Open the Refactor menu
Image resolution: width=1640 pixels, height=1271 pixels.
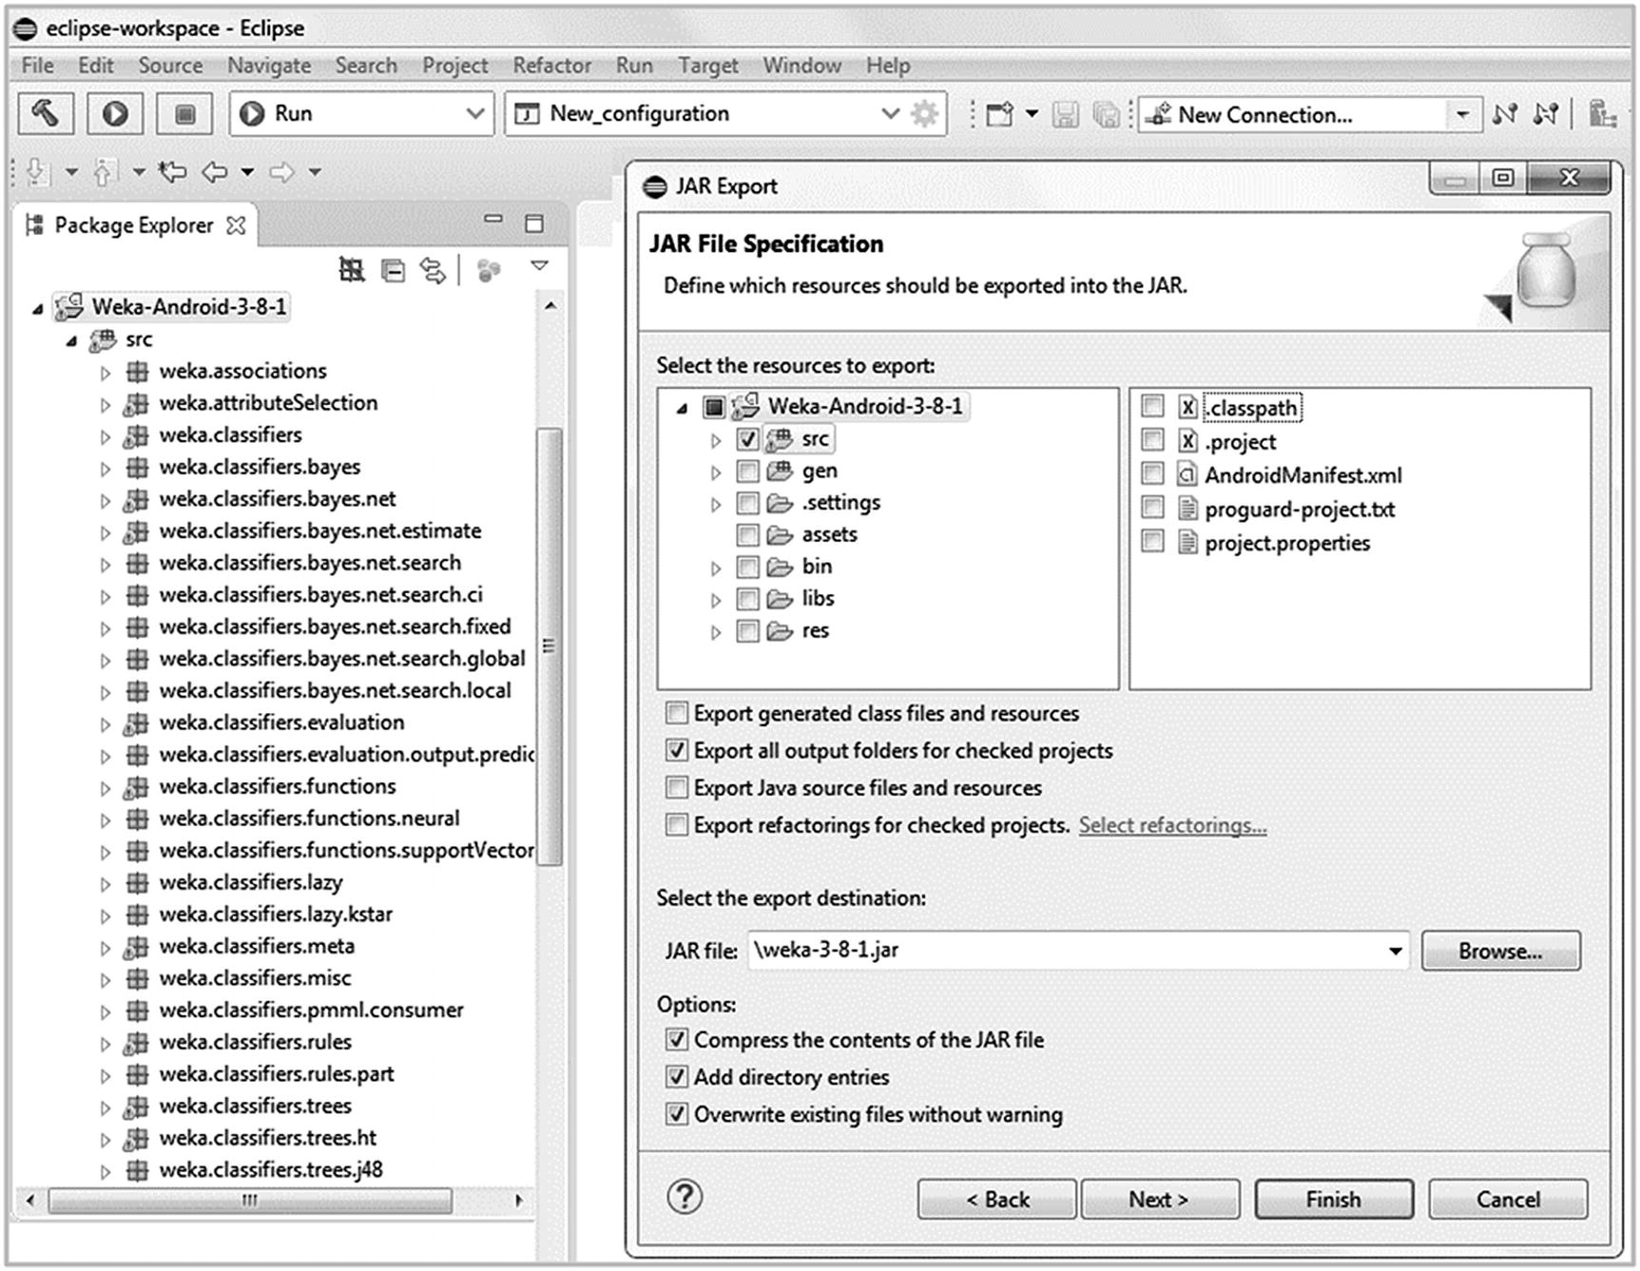(x=551, y=66)
